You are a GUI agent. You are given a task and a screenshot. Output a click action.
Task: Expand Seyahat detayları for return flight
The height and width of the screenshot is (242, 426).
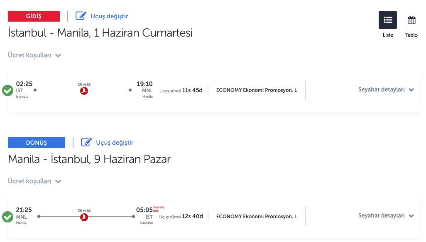click(386, 215)
